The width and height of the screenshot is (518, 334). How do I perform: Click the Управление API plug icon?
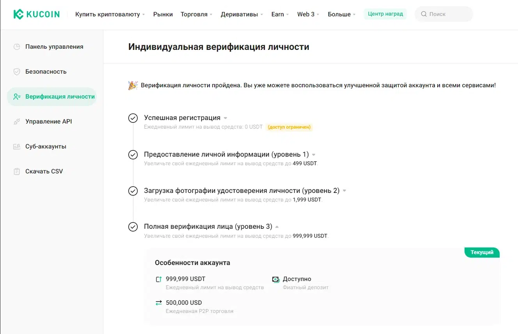(17, 122)
